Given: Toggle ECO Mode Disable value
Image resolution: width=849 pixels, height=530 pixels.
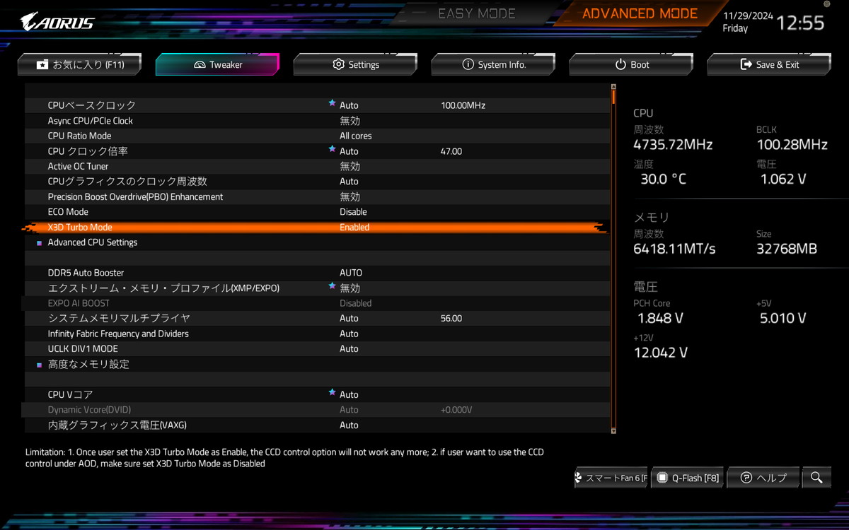Looking at the screenshot, I should (353, 212).
